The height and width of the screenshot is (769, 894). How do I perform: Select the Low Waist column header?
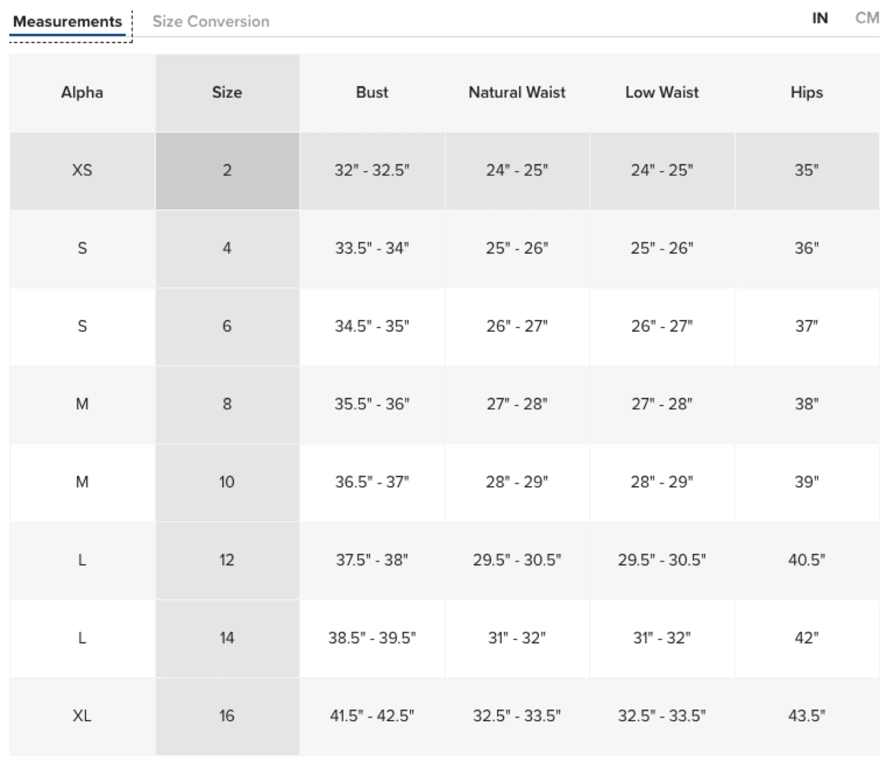tap(662, 92)
